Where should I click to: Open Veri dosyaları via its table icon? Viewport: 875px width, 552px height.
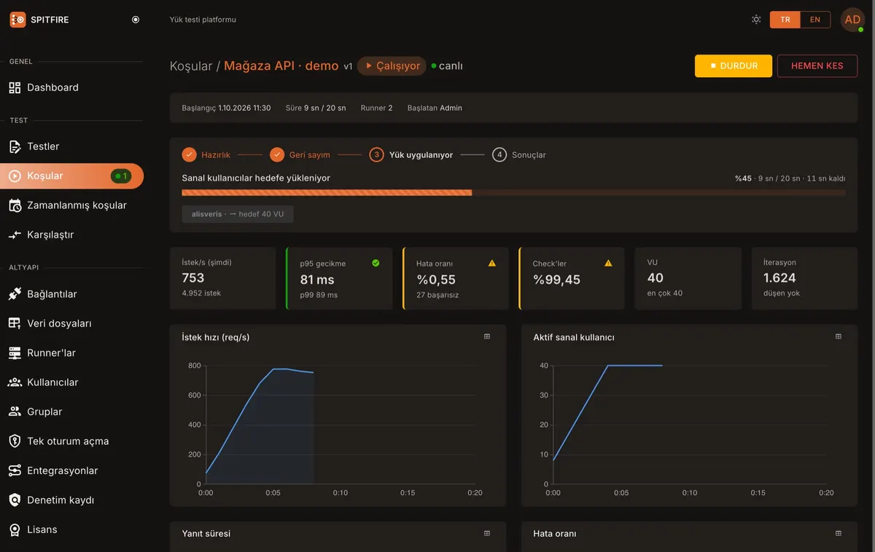pos(15,323)
